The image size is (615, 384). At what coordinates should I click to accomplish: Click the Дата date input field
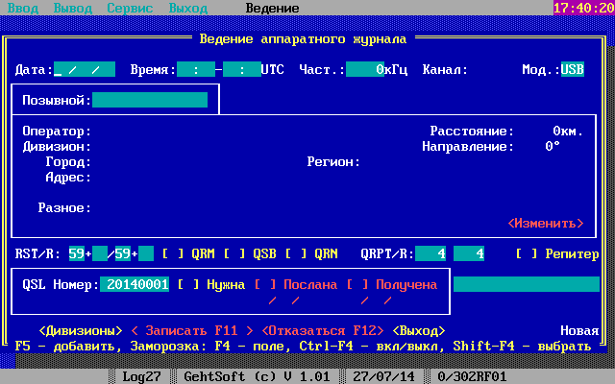tap(85, 70)
